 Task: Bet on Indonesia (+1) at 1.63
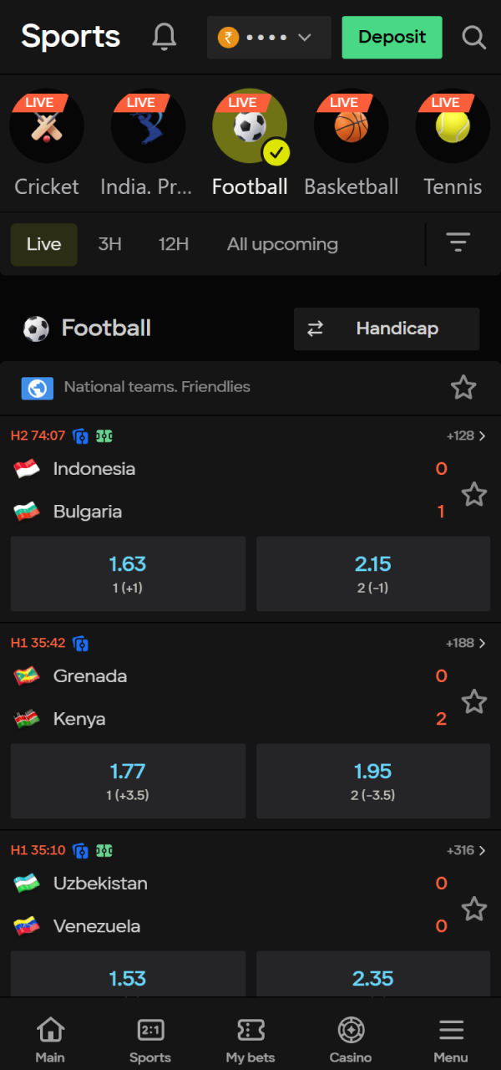[x=128, y=573]
